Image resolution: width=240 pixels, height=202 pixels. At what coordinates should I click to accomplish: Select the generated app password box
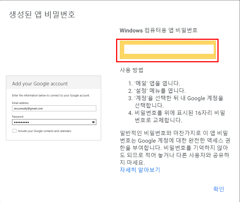pos(168,50)
